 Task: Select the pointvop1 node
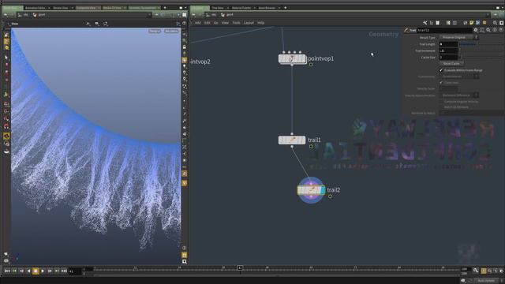pyautogui.click(x=292, y=58)
